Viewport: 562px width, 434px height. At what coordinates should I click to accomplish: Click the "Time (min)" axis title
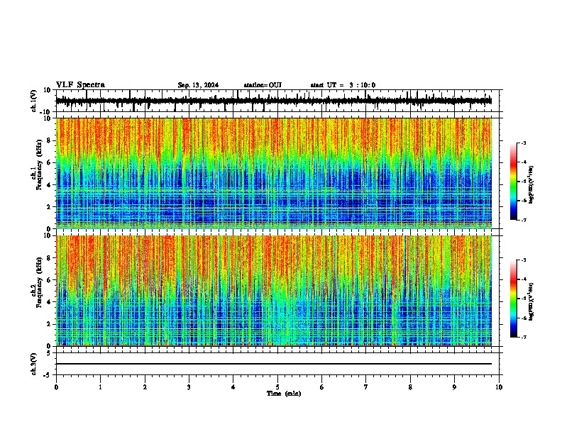[284, 394]
